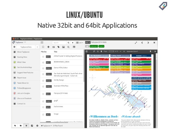Image resolution: width=169 pixels, height=131 pixels.
Task: Click Tweet About Us link
Action: (x=23, y=83)
